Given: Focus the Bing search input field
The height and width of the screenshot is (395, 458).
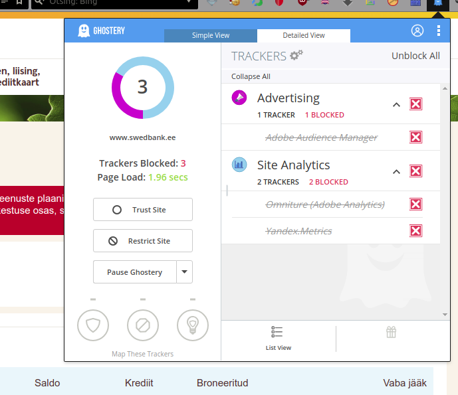Looking at the screenshot, I should pos(114,3).
